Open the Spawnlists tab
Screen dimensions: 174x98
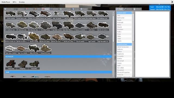[x=9, y=9]
